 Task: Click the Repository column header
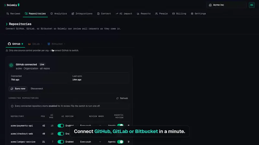17,116
